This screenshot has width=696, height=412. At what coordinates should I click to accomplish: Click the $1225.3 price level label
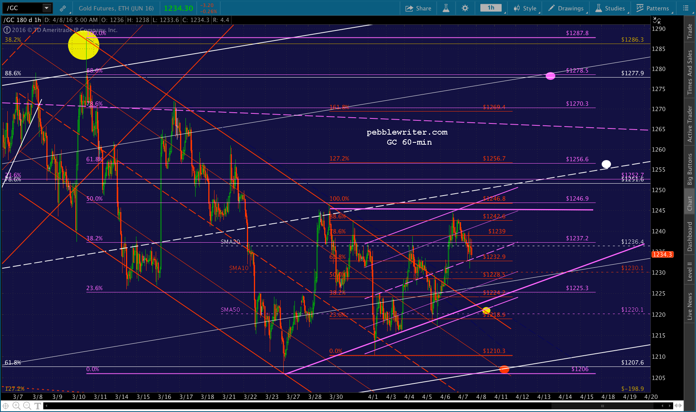[x=577, y=288]
